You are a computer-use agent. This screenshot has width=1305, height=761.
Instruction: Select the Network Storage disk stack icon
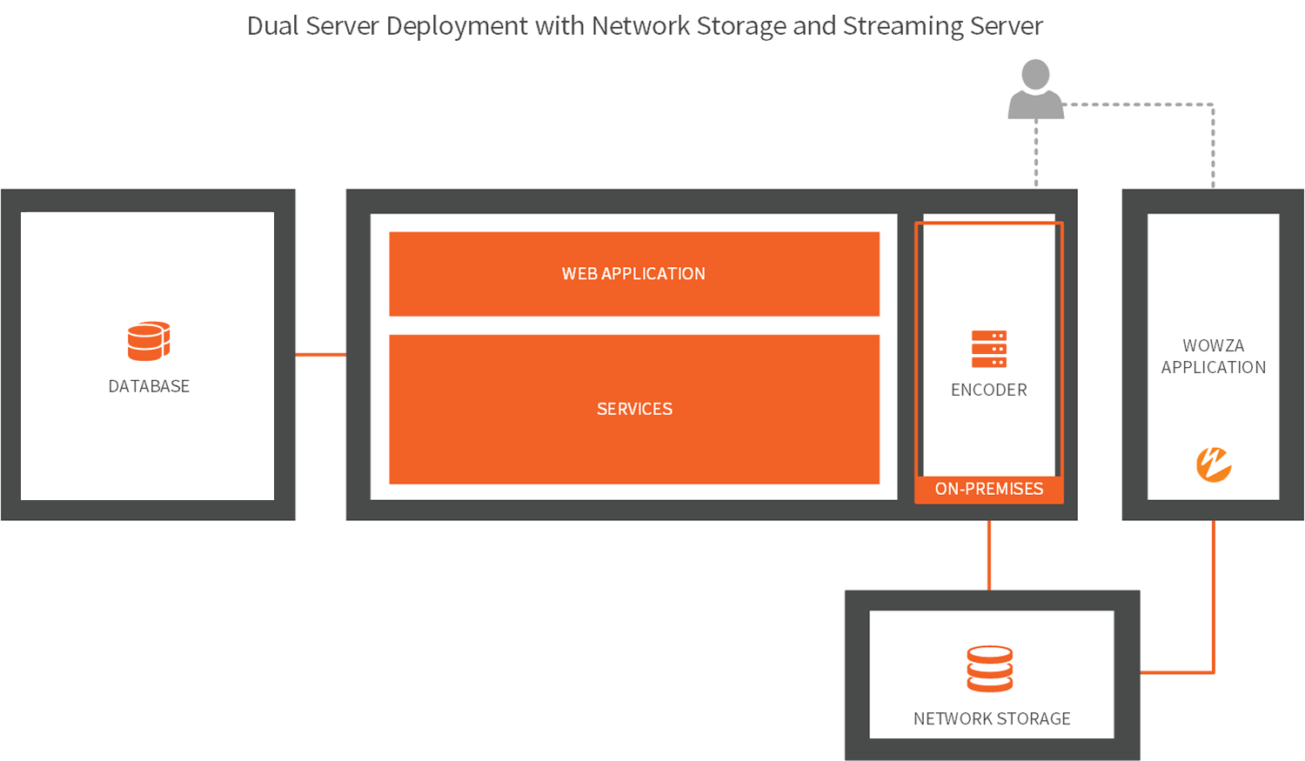pyautogui.click(x=990, y=668)
